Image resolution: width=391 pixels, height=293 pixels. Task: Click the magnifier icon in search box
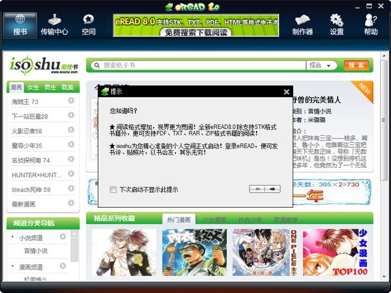click(x=97, y=65)
